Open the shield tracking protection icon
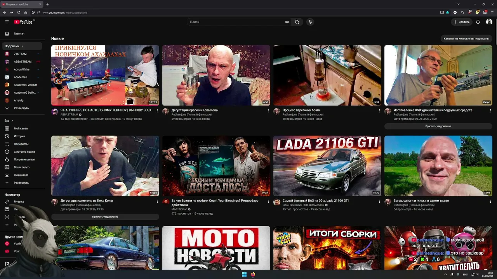This screenshot has width=497, height=279. [33, 12]
